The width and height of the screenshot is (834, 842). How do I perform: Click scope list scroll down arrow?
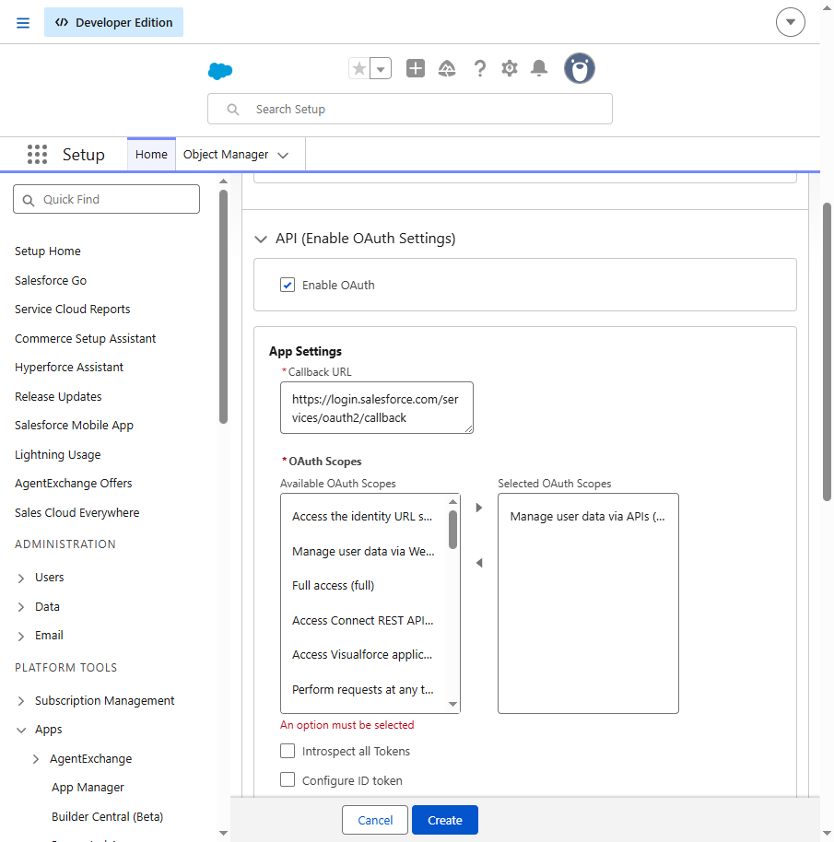(452, 704)
